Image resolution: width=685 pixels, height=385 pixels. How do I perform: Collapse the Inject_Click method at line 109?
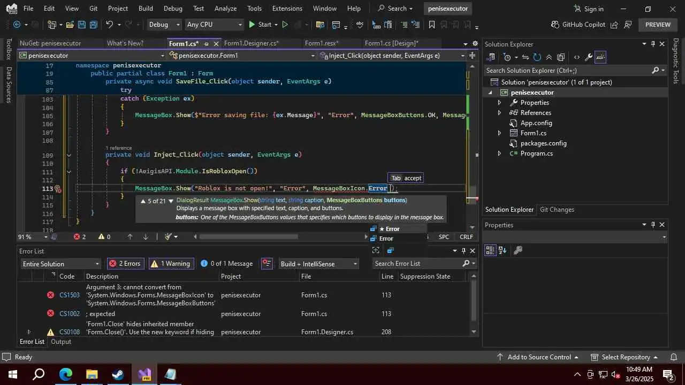point(68,155)
